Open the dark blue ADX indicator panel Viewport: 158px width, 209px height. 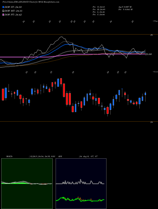pyautogui.click(x=81, y=184)
